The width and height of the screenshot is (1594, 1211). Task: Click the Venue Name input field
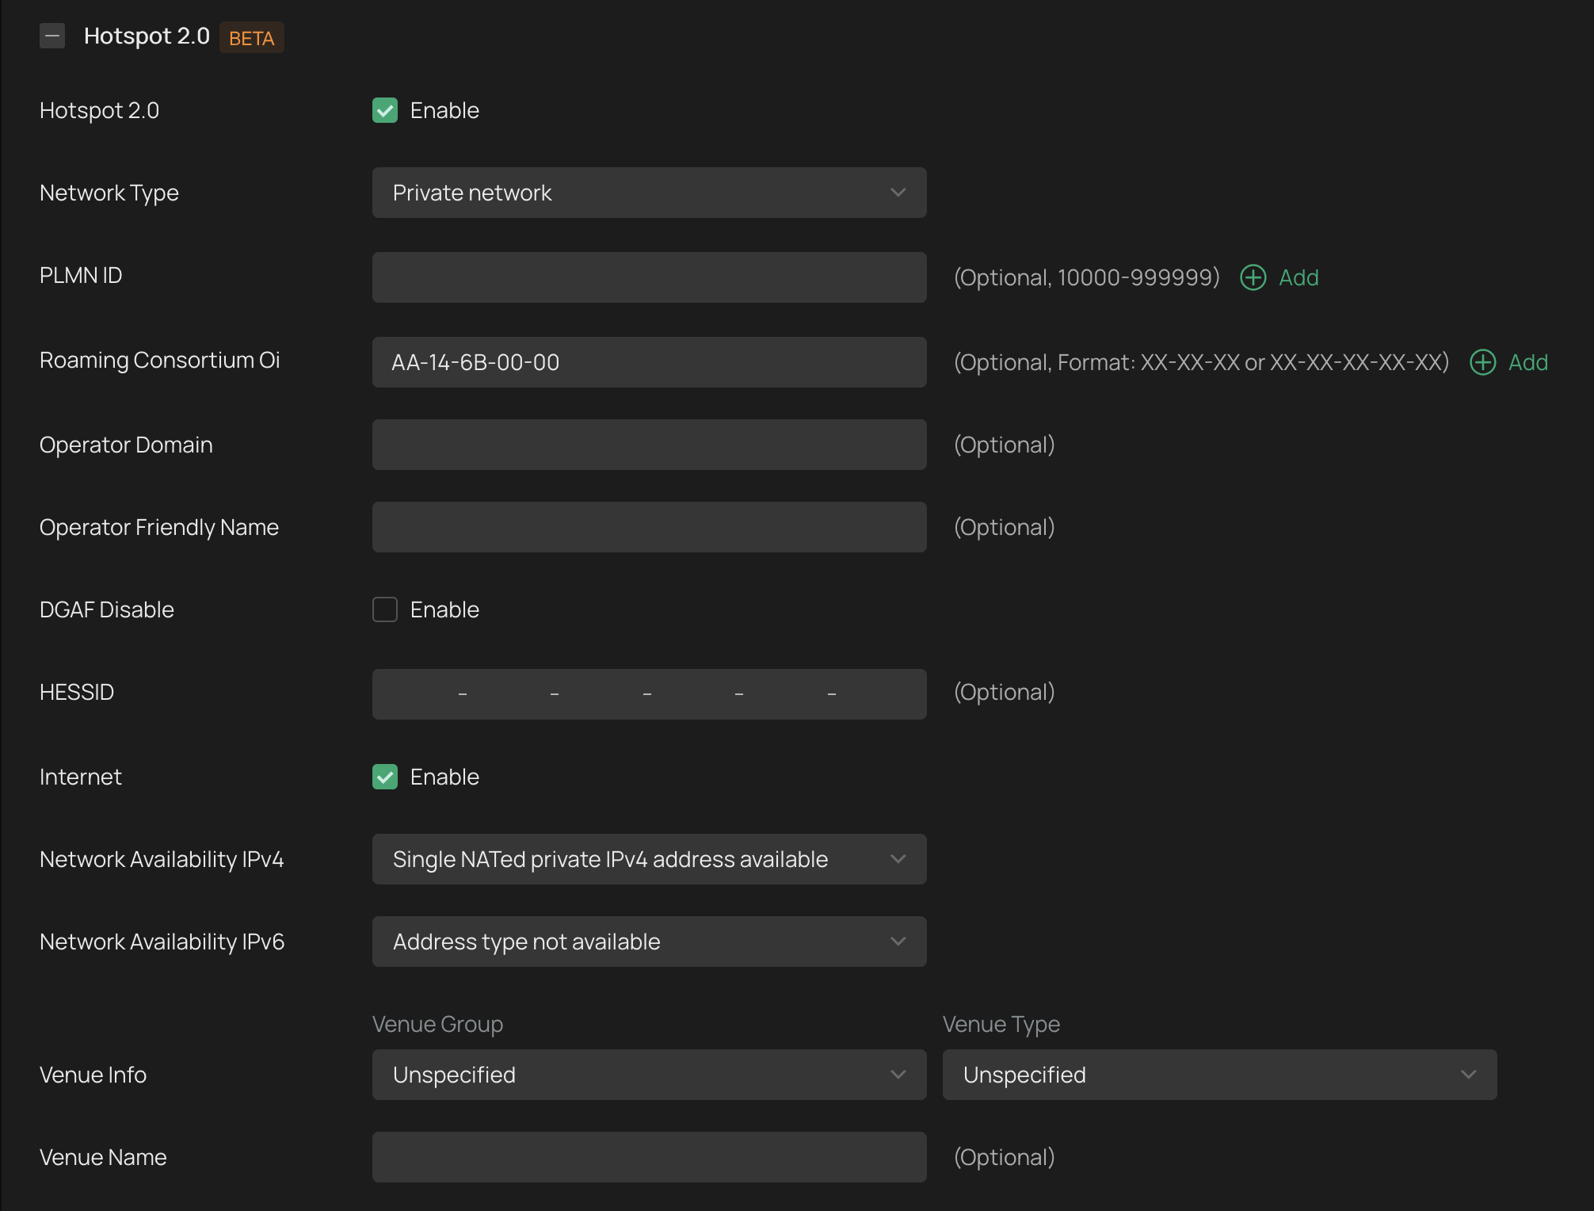click(649, 1157)
